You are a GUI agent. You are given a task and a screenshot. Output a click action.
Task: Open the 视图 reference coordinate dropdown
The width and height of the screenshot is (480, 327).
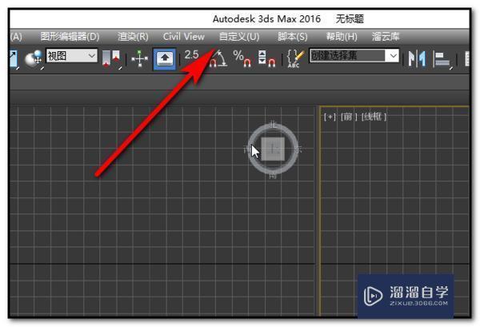(72, 56)
